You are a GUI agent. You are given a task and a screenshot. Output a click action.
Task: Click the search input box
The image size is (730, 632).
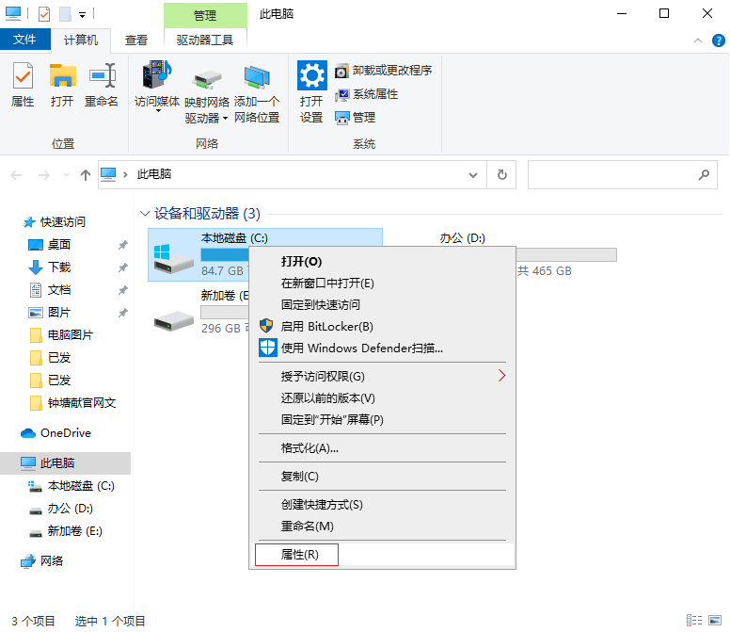point(611,174)
